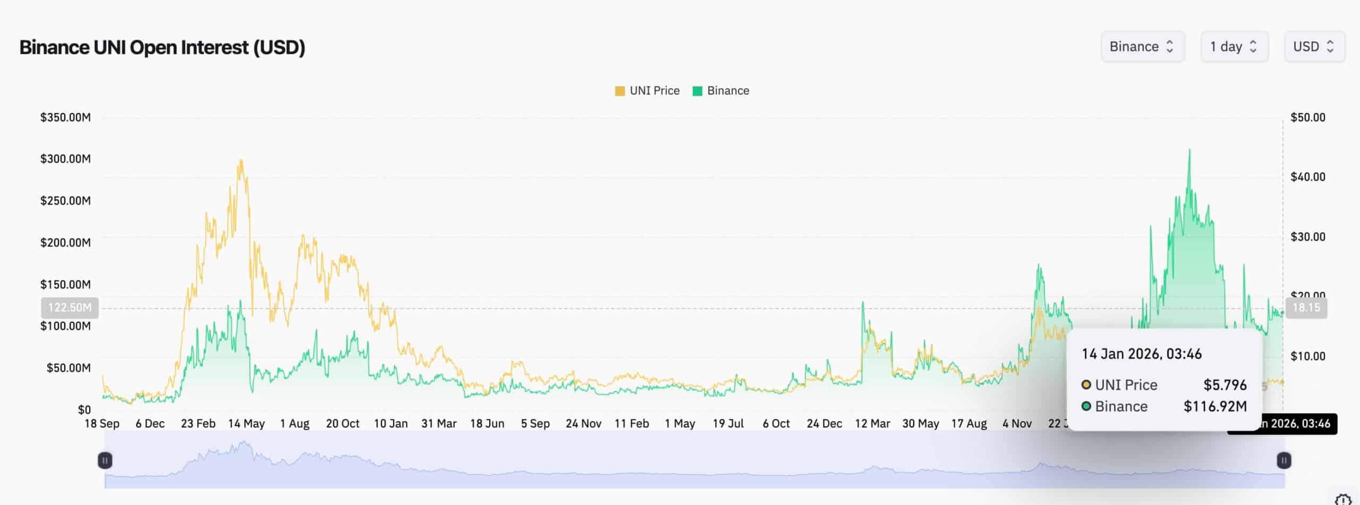The height and width of the screenshot is (505, 1360).
Task: Click the Binance UNI Open Interest chart title
Action: click(161, 47)
